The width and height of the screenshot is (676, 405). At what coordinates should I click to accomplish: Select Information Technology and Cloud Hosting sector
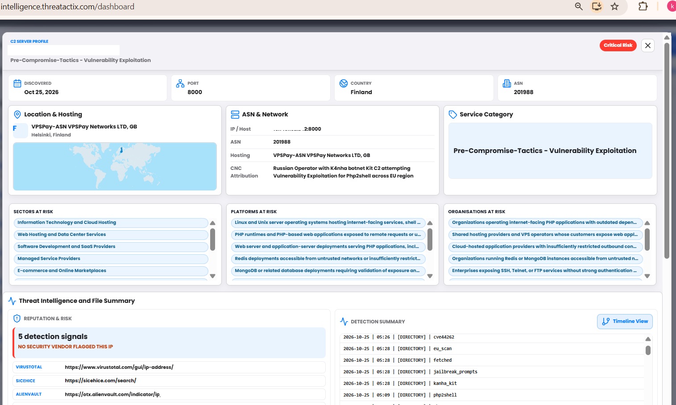[111, 223]
